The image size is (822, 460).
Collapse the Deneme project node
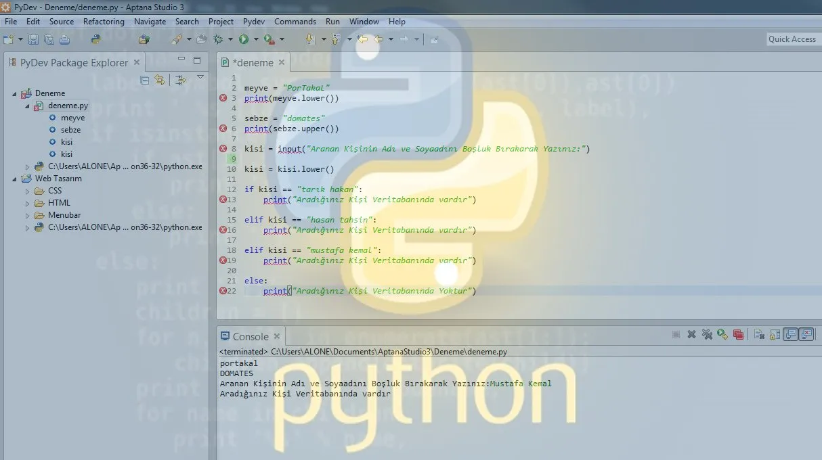(x=15, y=93)
